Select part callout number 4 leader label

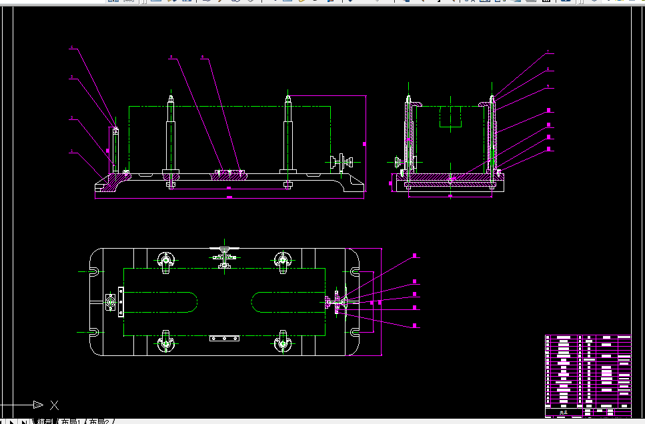72,48
